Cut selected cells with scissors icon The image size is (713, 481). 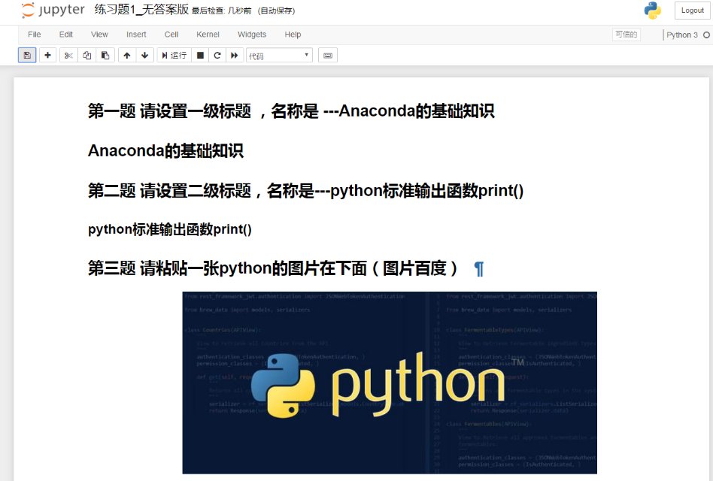[68, 56]
